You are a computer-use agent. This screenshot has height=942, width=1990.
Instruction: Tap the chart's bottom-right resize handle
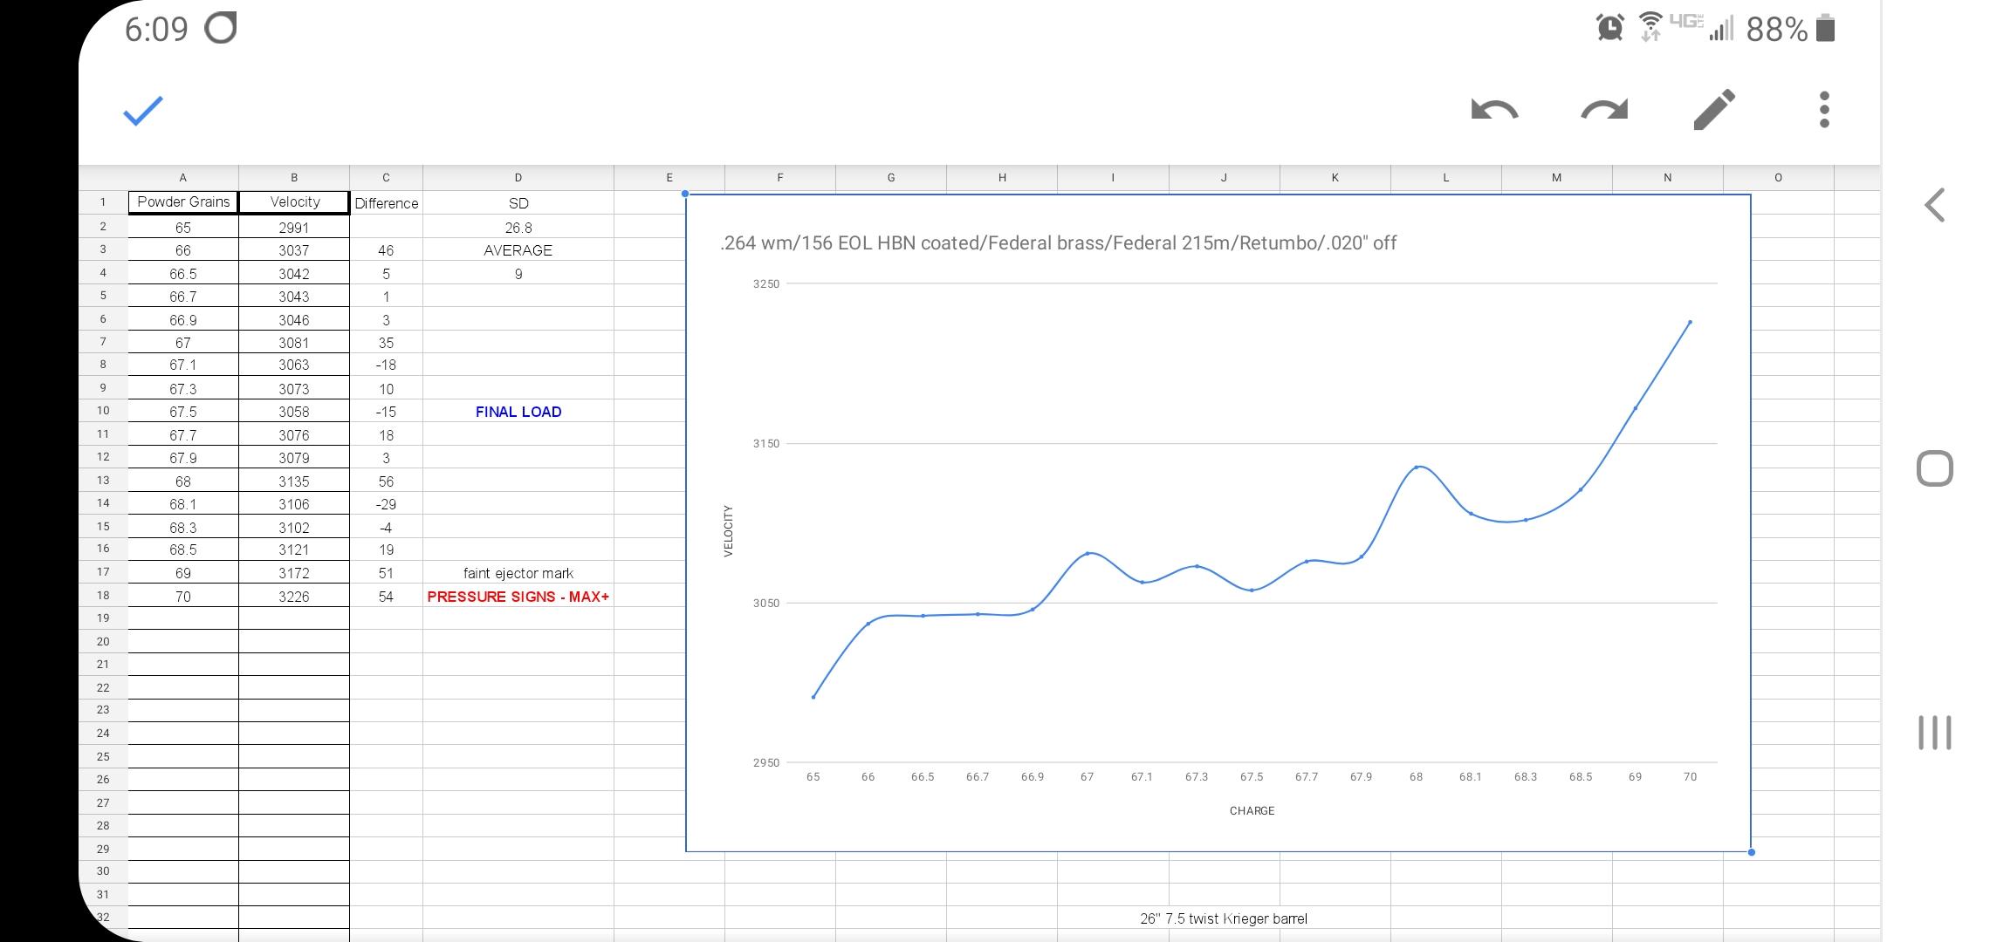click(1751, 852)
